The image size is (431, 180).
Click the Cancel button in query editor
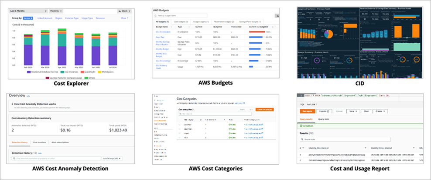(339, 111)
